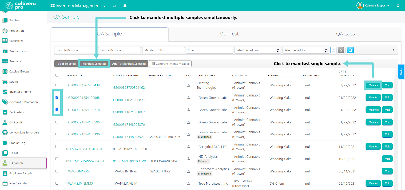Open Backorders sidebar entry
Image resolution: width=405 pixels, height=190 pixels.
coord(17,112)
